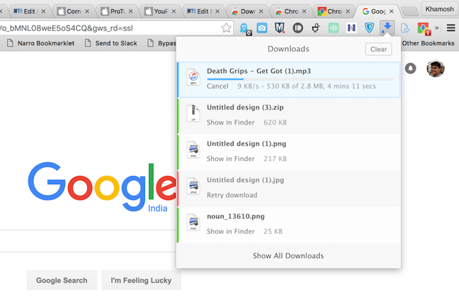
Task: Click the Khamosh profile button
Action: pyautogui.click(x=439, y=9)
